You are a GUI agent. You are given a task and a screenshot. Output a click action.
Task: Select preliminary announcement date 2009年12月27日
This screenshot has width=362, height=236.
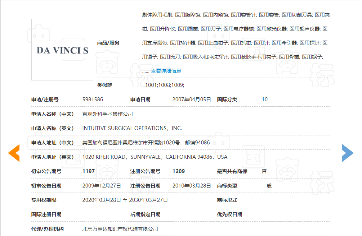pyautogui.click(x=102, y=186)
